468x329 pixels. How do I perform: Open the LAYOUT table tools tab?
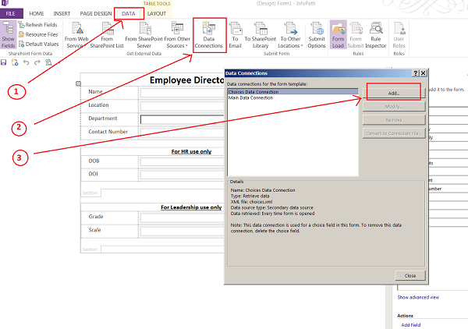(x=157, y=14)
